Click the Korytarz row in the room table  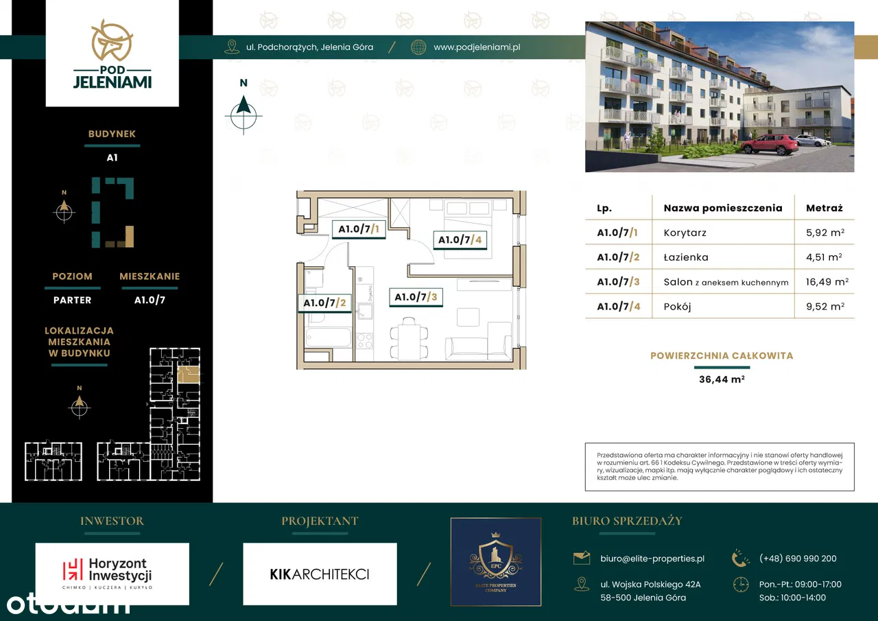point(720,233)
